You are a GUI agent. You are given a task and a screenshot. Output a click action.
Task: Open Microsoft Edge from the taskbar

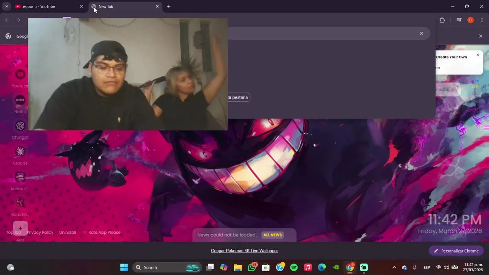[322, 267]
